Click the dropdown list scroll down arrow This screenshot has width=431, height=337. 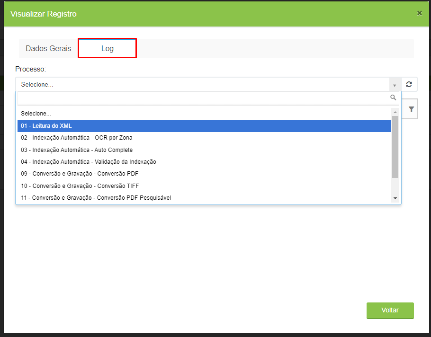tap(395, 198)
